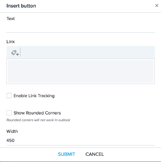161x162 pixels.
Task: Click the rounded corners Outlook note
Action: click(38, 120)
